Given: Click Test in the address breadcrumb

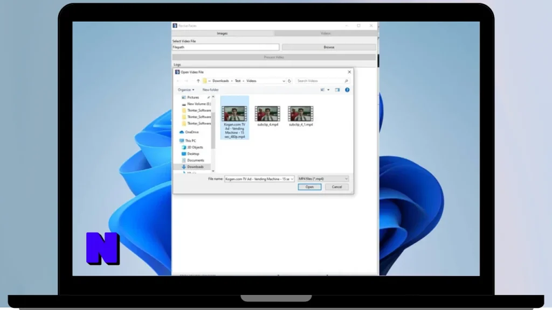Looking at the screenshot, I should (x=238, y=81).
